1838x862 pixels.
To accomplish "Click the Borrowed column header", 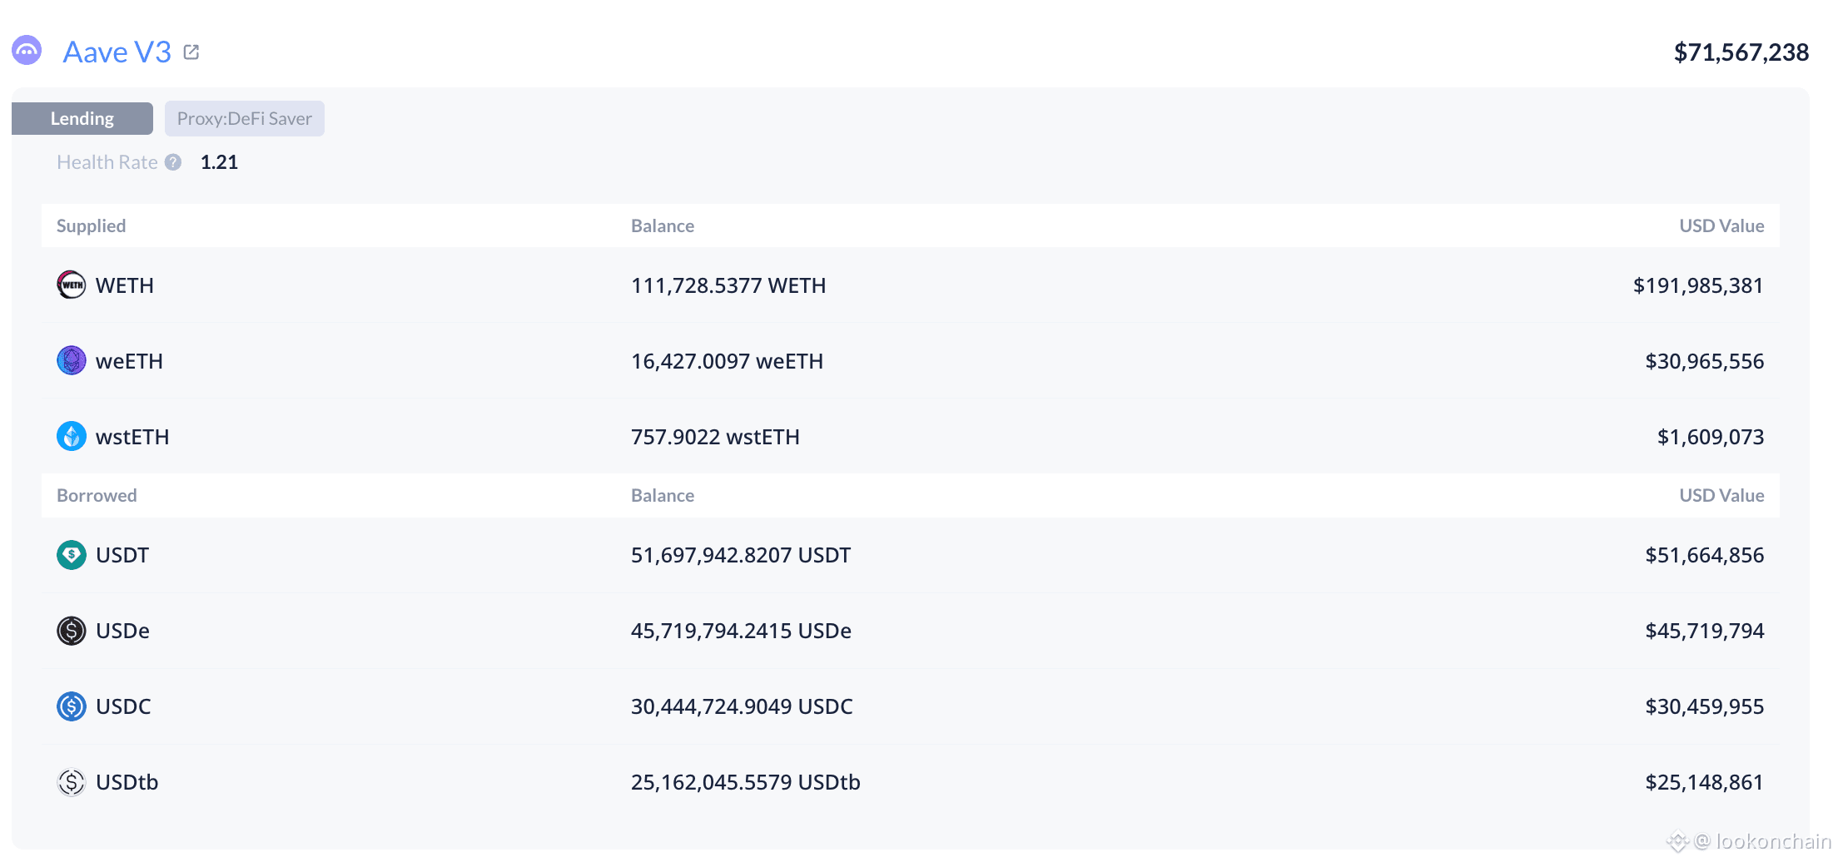I will point(97,496).
